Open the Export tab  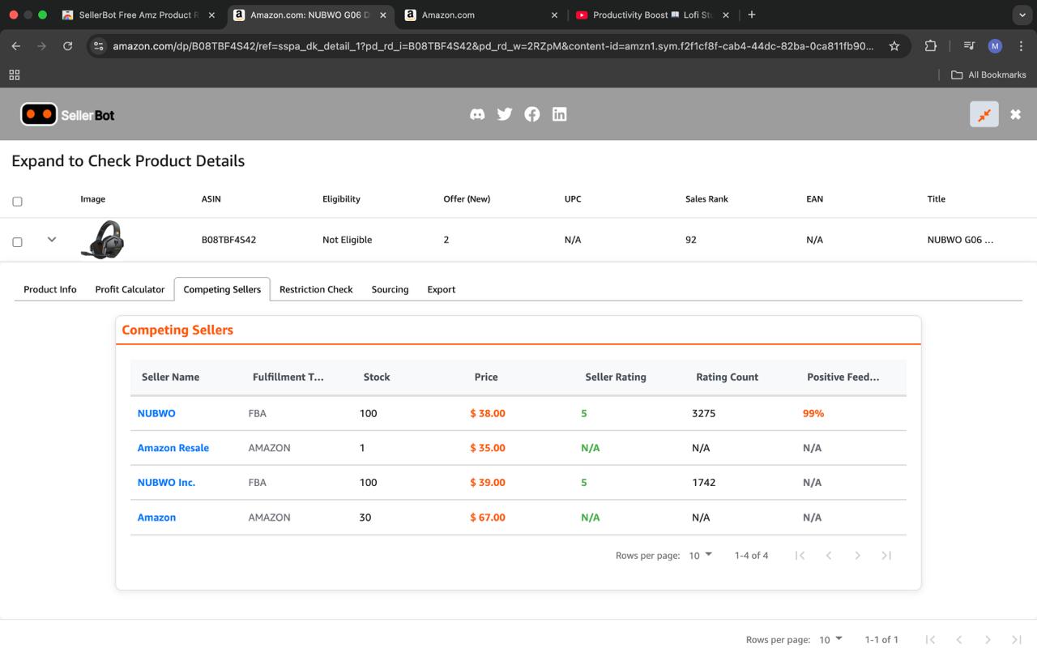coord(442,289)
